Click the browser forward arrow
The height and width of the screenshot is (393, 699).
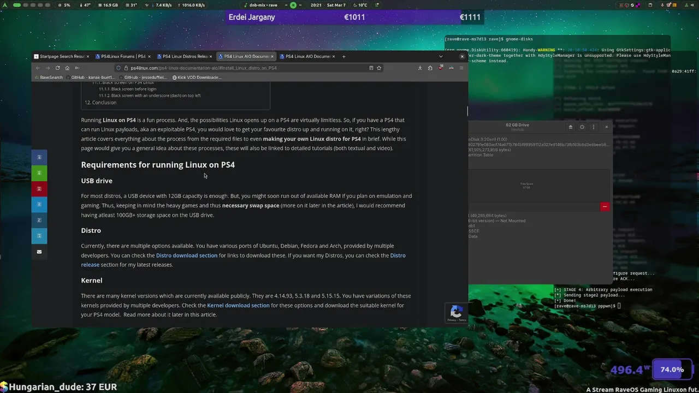point(48,68)
